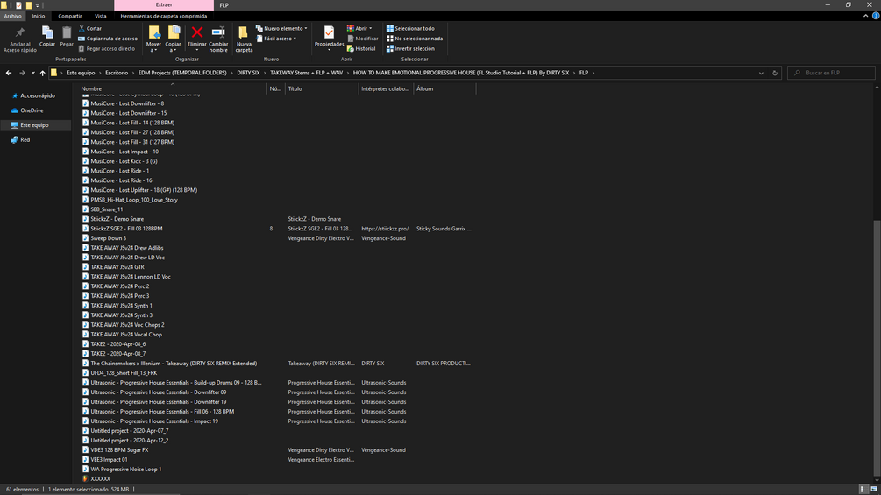Click Copiar ruta de acceso
881x495 pixels.
click(x=108, y=39)
